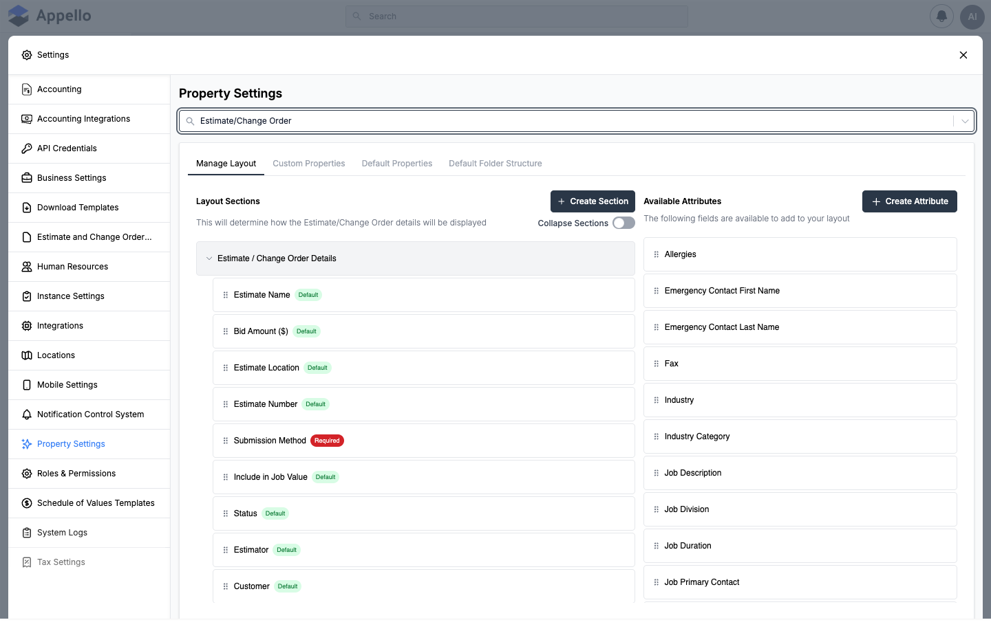Image resolution: width=991 pixels, height=631 pixels.
Task: Close the Settings dialog
Action: click(963, 55)
